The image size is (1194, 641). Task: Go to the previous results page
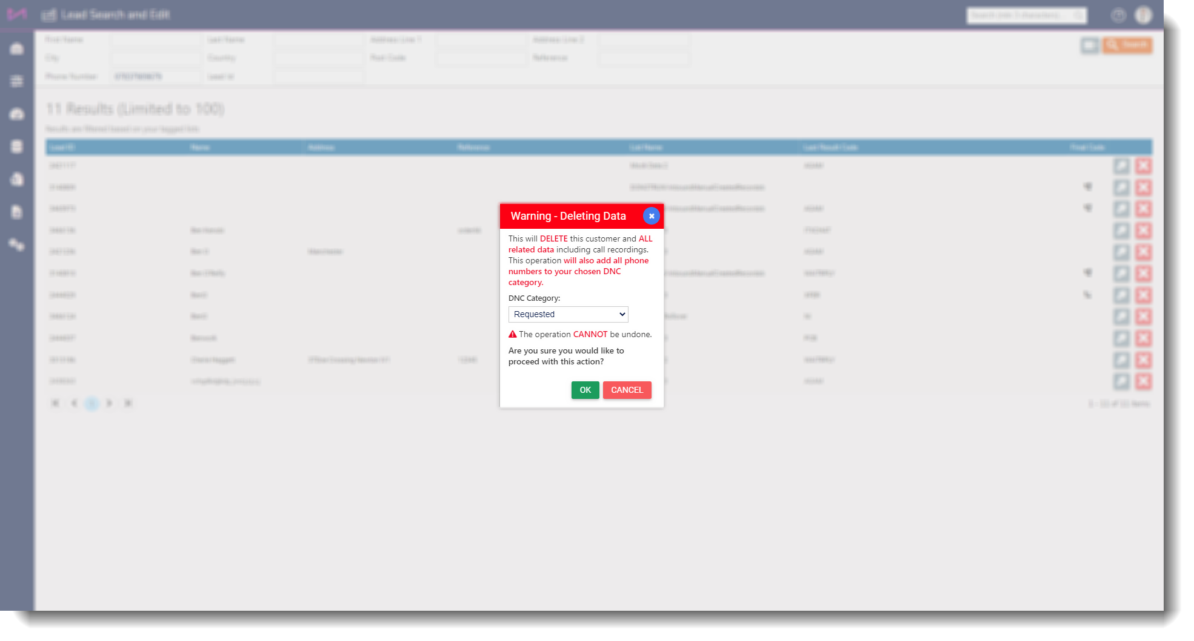[x=74, y=403]
